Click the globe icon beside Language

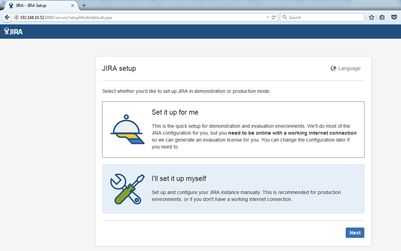click(333, 68)
